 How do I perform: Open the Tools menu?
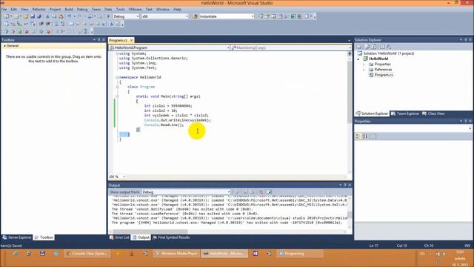[x=120, y=10]
